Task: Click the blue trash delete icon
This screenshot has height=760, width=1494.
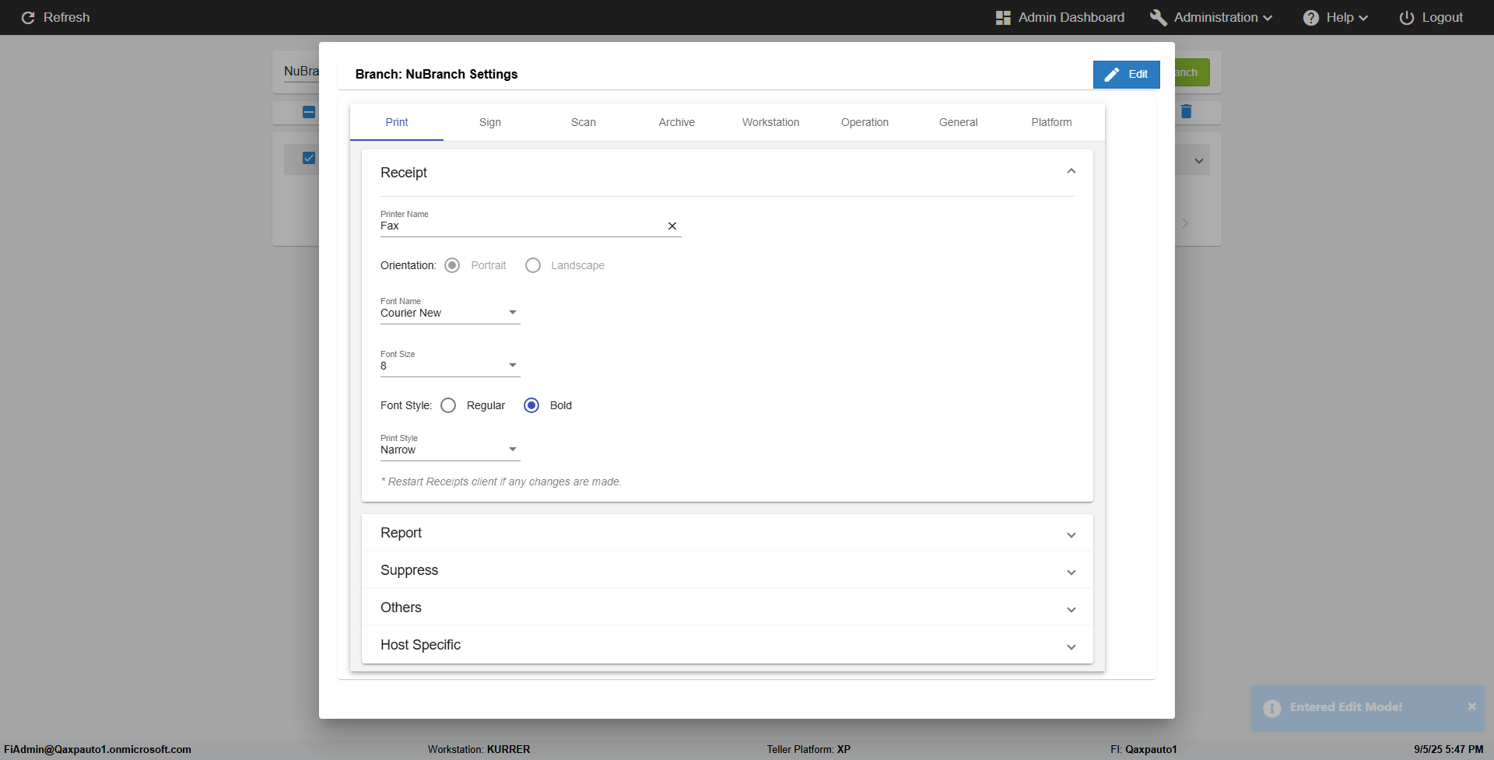Action: coord(1186,112)
